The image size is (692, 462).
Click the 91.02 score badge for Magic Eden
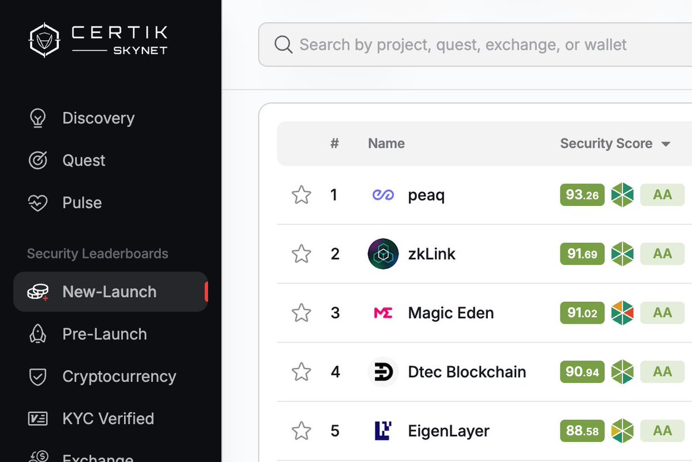click(x=582, y=313)
